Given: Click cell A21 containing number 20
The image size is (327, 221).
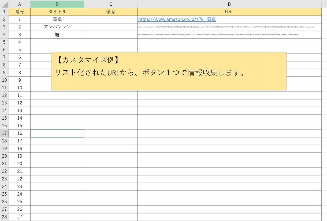Looking at the screenshot, I should [20, 164].
